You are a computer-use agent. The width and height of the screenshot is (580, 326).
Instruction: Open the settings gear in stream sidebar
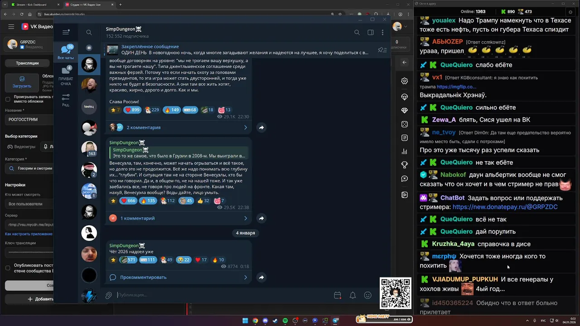click(x=405, y=81)
